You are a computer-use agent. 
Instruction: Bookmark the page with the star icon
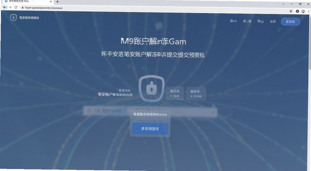(x=291, y=11)
